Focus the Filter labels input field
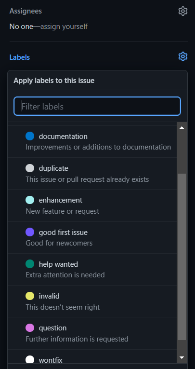 coord(97,106)
